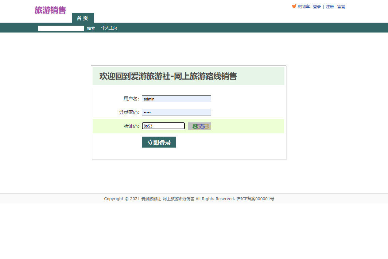Switch to the 首页 home tab
This screenshot has width=388, height=259.
83,18
